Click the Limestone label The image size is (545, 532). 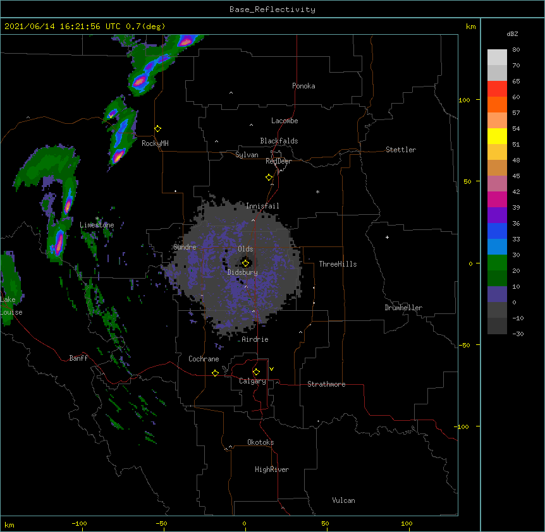(97, 225)
